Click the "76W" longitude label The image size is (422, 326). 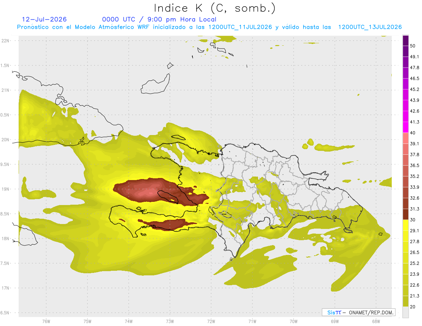tap(46, 321)
